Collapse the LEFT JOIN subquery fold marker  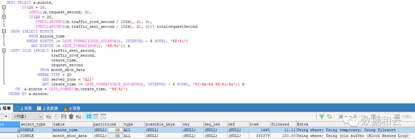click(x=4, y=51)
